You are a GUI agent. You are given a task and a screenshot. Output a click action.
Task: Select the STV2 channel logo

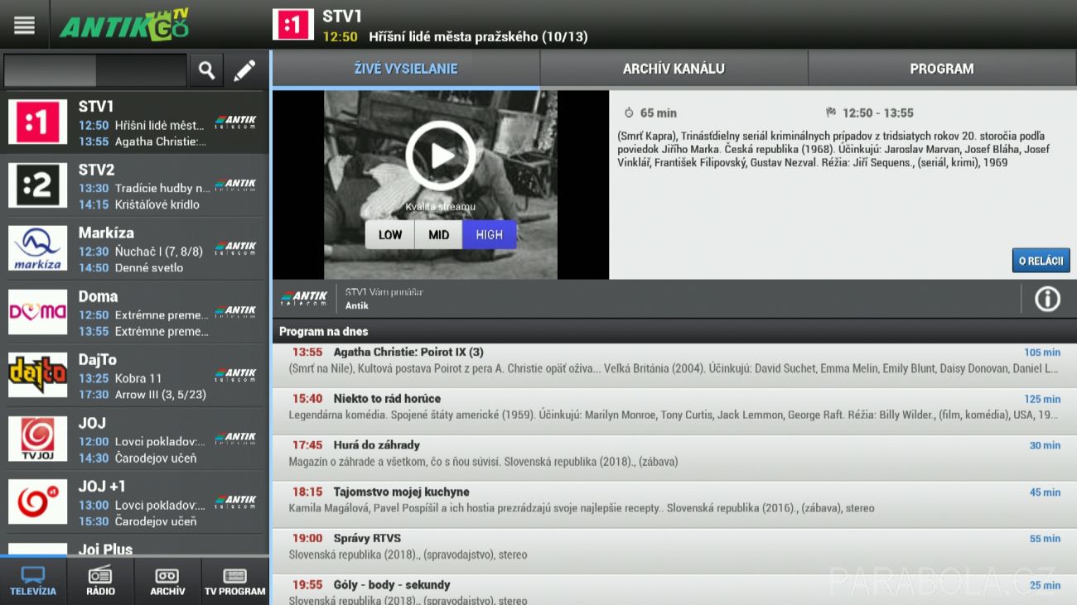click(37, 185)
